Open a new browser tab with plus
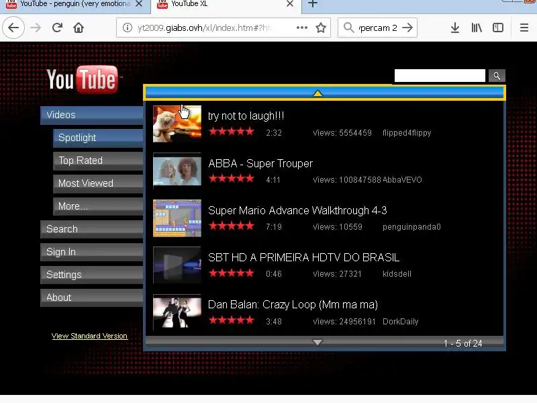The height and width of the screenshot is (403, 537). tap(313, 4)
